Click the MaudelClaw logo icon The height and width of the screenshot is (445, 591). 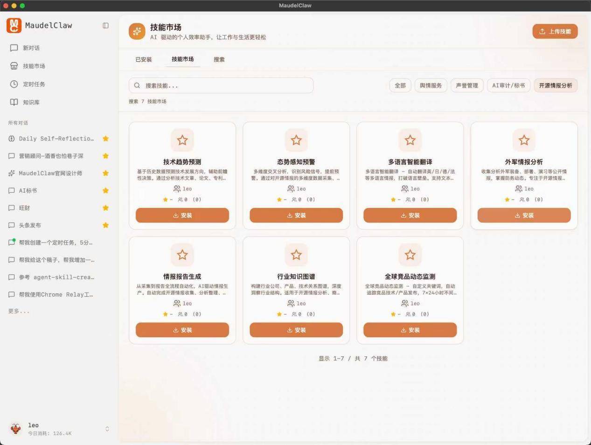tap(14, 26)
